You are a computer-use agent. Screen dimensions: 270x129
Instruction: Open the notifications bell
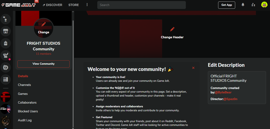[243, 5]
